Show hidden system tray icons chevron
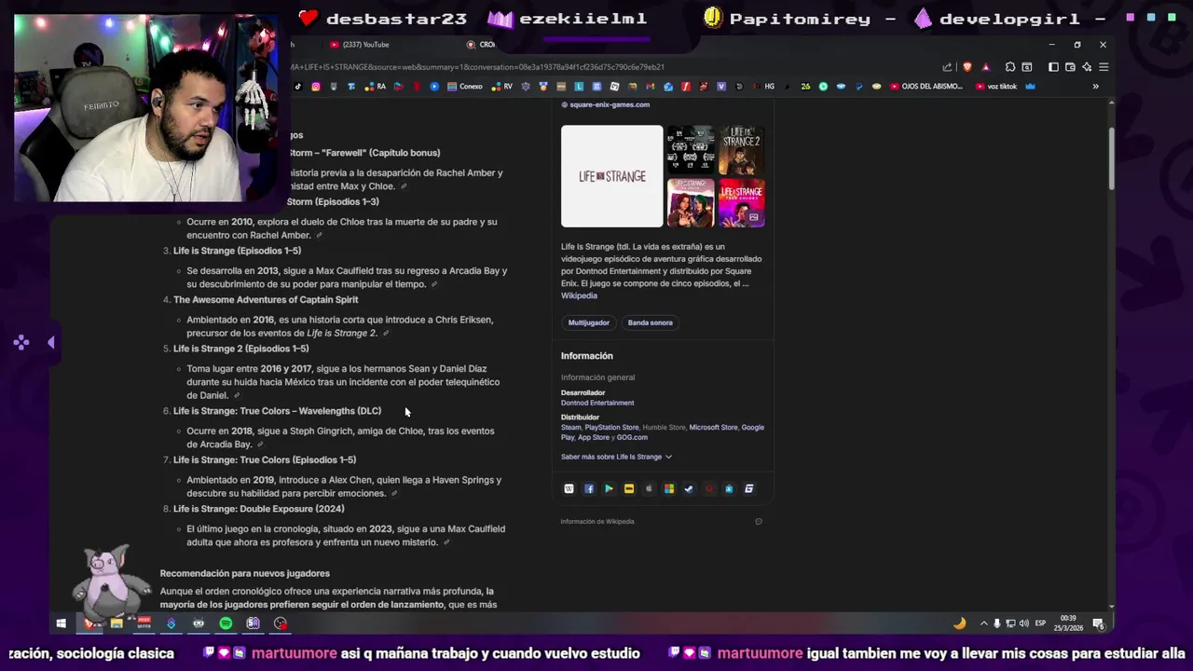 point(983,623)
